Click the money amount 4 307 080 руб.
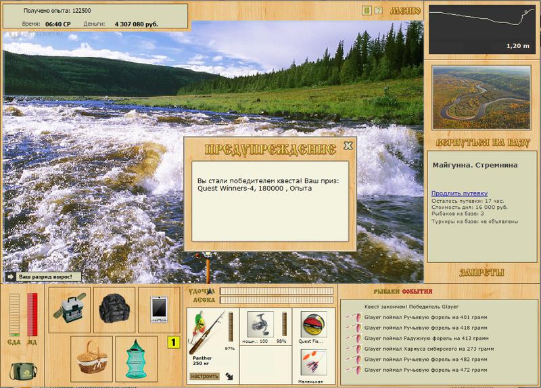Screen dimensions: 541x388 coord(137,24)
